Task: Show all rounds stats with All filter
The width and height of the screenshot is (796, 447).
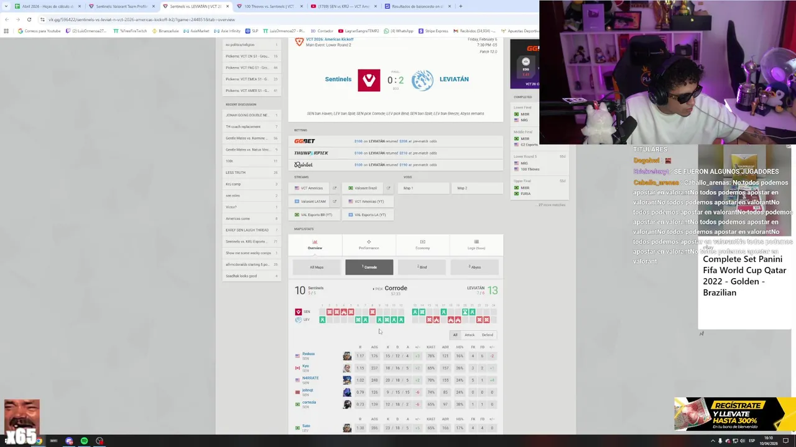Action: pos(455,335)
